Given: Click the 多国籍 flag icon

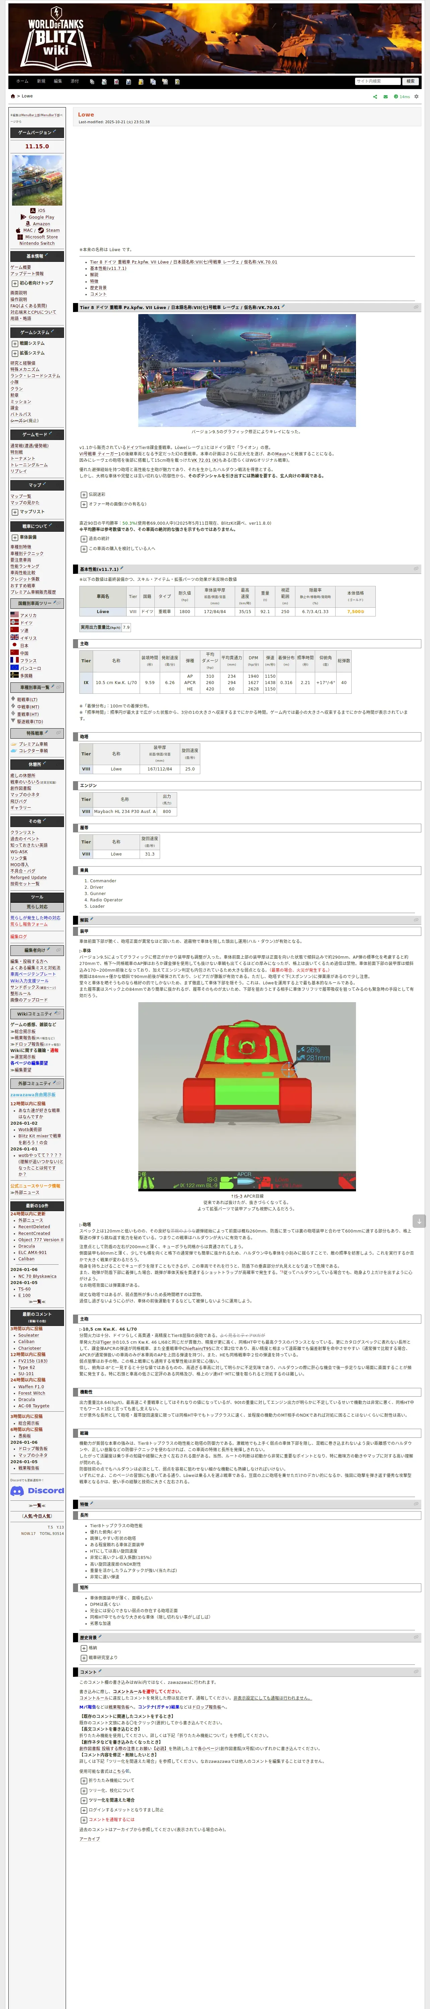Looking at the screenshot, I should [14, 675].
